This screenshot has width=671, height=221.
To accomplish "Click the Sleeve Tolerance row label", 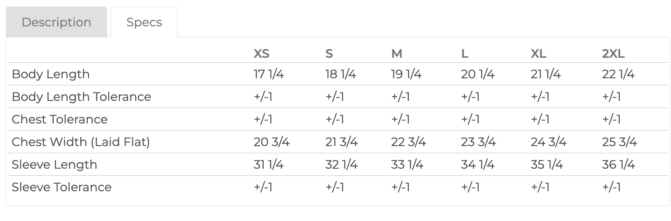I will click(62, 187).
